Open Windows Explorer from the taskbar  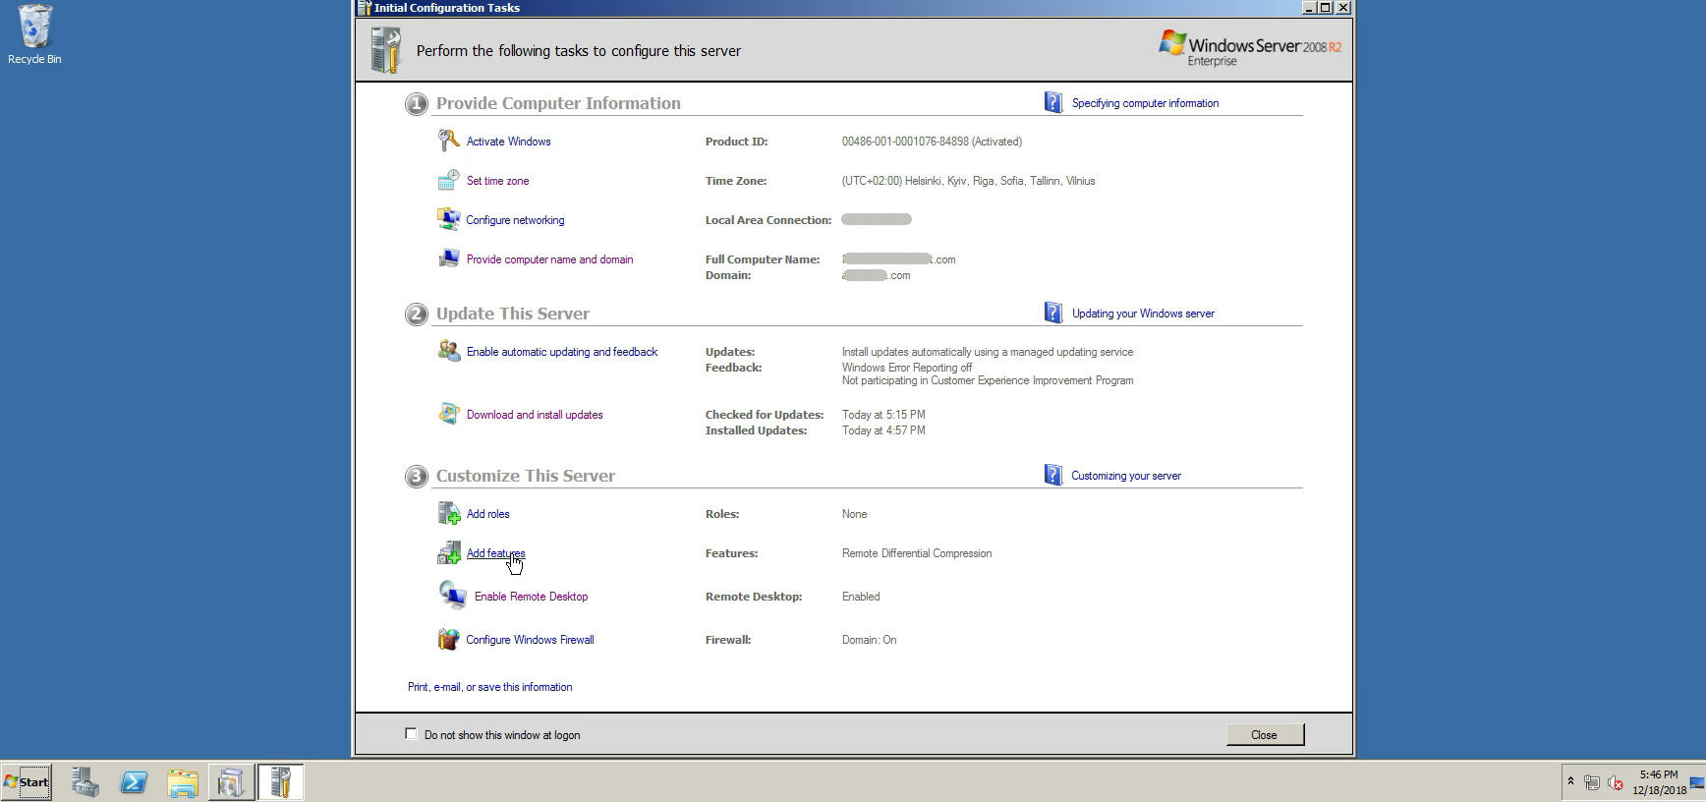[x=183, y=782]
